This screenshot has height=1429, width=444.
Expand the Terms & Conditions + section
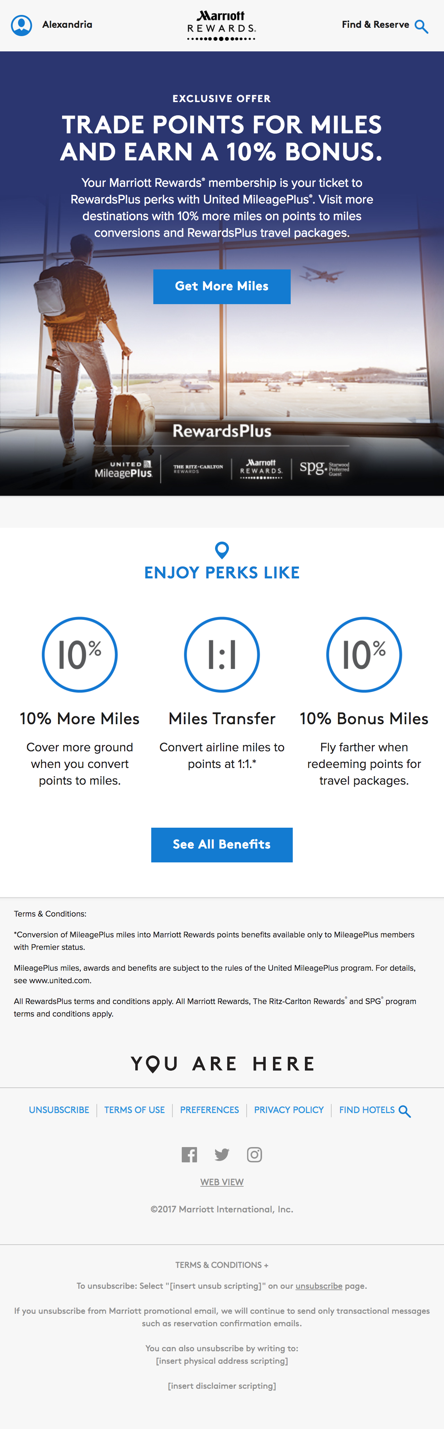(x=222, y=1265)
